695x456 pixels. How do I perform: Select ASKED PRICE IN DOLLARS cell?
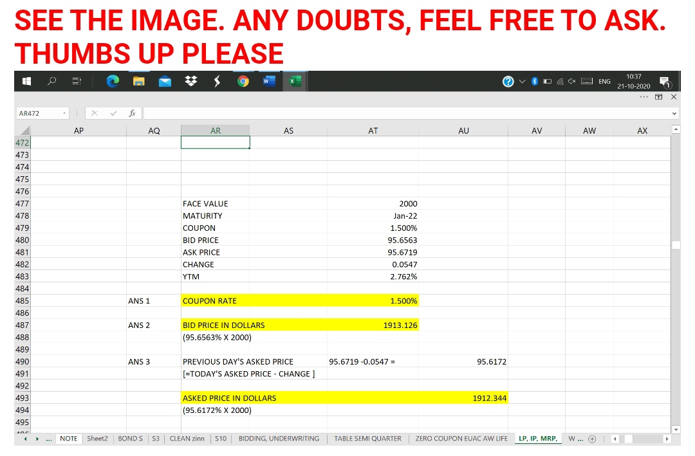tap(216, 398)
